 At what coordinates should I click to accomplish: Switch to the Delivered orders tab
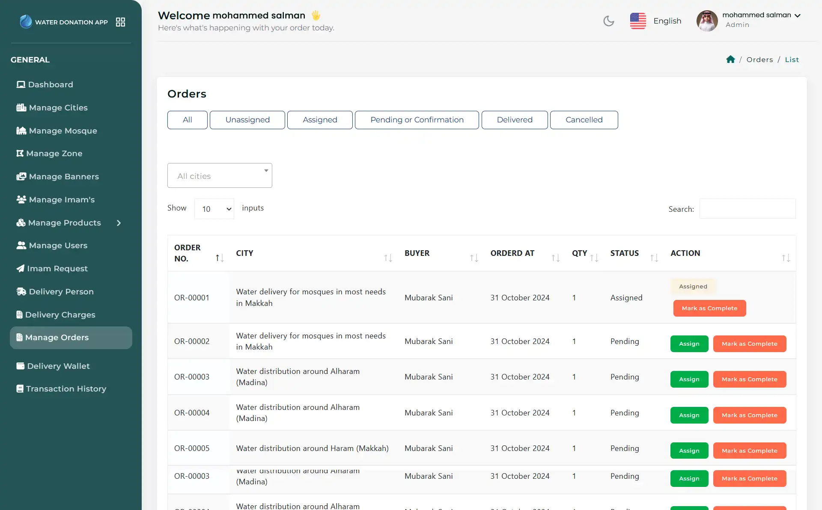coord(514,120)
